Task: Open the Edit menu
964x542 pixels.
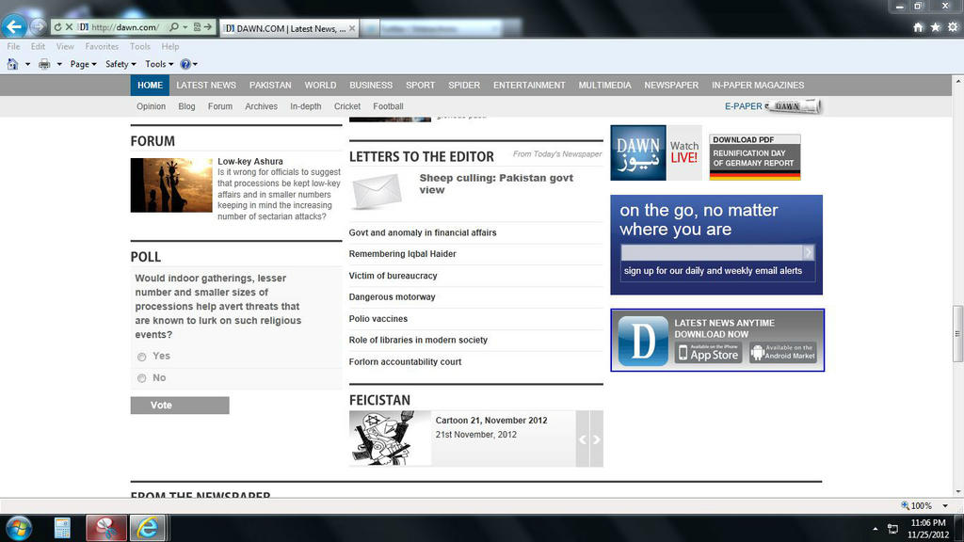Action: coord(38,47)
